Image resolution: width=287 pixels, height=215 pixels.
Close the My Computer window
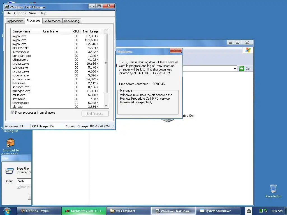pos(247,43)
